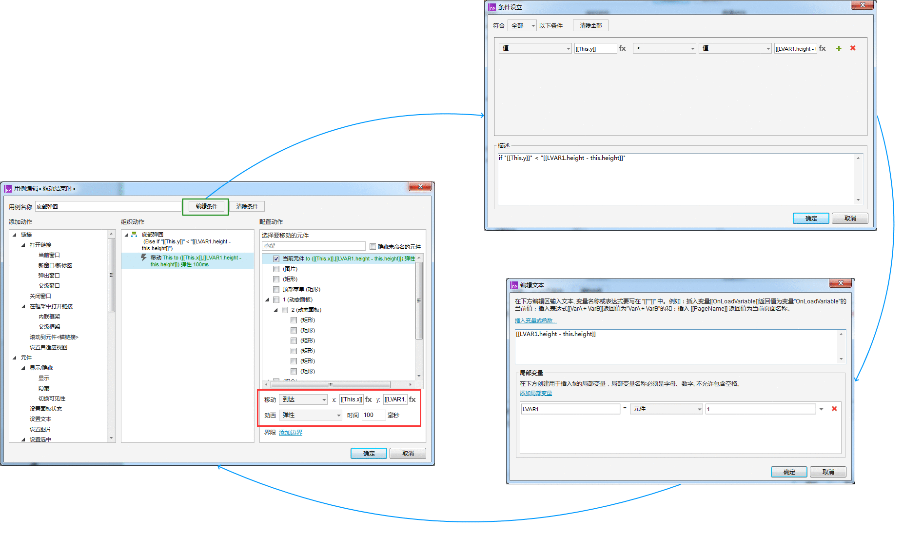Select 设置文本 action
Viewport: 903px width, 537px height.
(x=40, y=419)
